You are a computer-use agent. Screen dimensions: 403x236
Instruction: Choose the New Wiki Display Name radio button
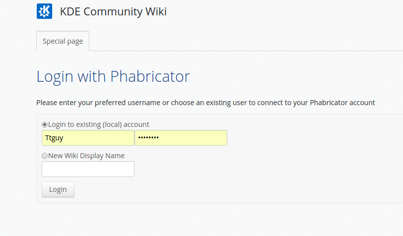coord(45,156)
